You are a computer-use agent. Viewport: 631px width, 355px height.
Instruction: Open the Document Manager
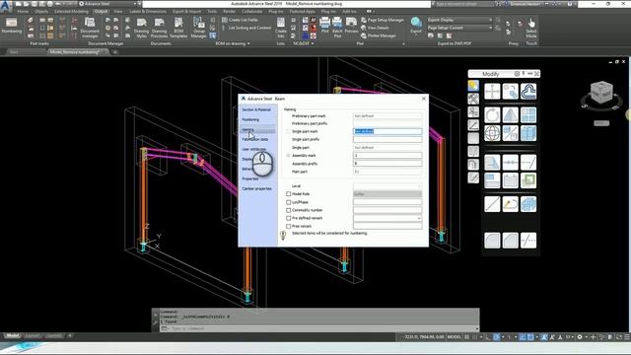tap(90, 28)
